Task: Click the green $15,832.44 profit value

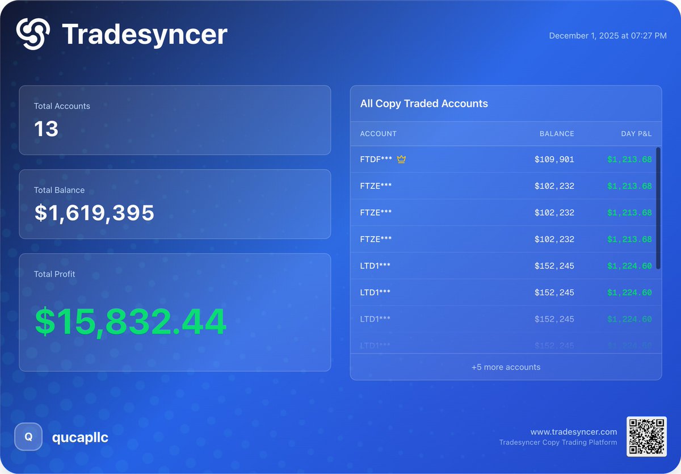Action: click(131, 322)
